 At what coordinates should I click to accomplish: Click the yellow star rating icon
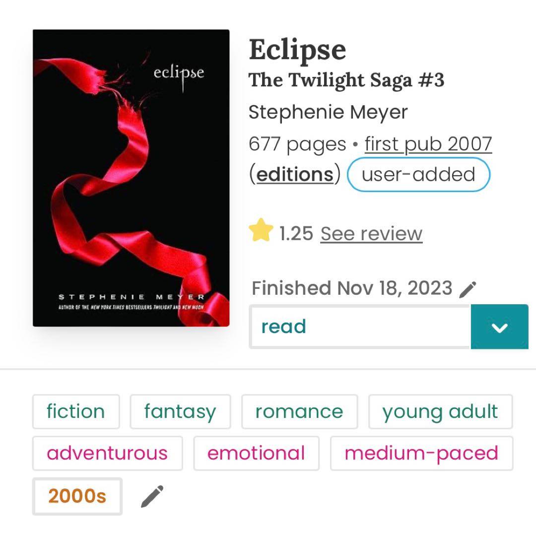click(x=261, y=232)
